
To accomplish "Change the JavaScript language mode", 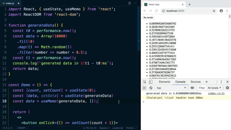I will [118, 128].
